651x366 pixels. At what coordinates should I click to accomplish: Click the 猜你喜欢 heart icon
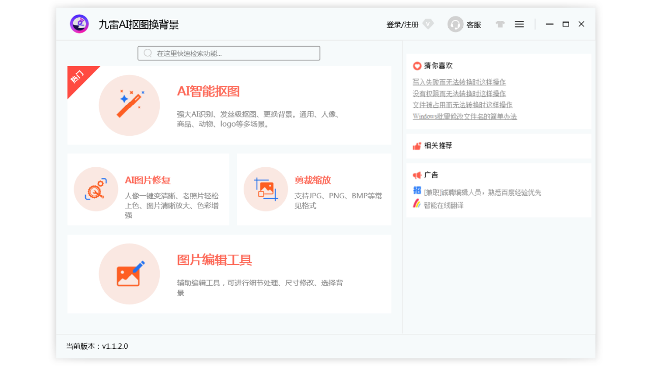coord(417,66)
